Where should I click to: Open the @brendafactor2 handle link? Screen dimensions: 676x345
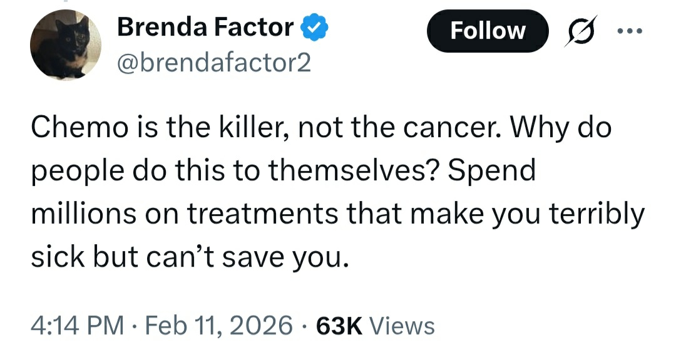tap(213, 63)
